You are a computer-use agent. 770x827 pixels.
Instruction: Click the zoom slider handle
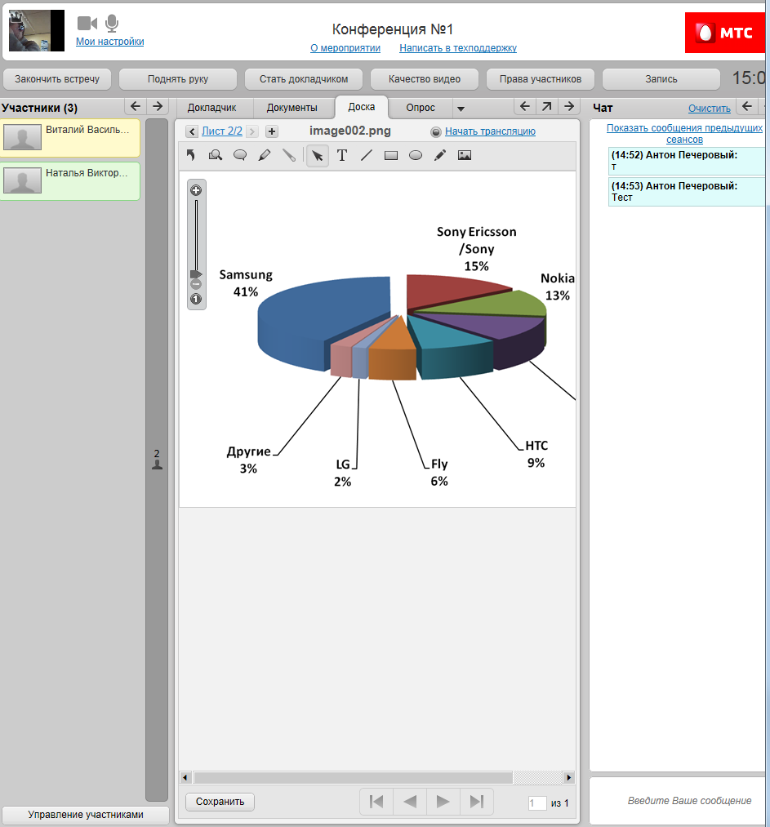(196, 273)
